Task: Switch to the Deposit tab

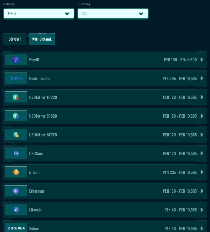Action: click(15, 39)
